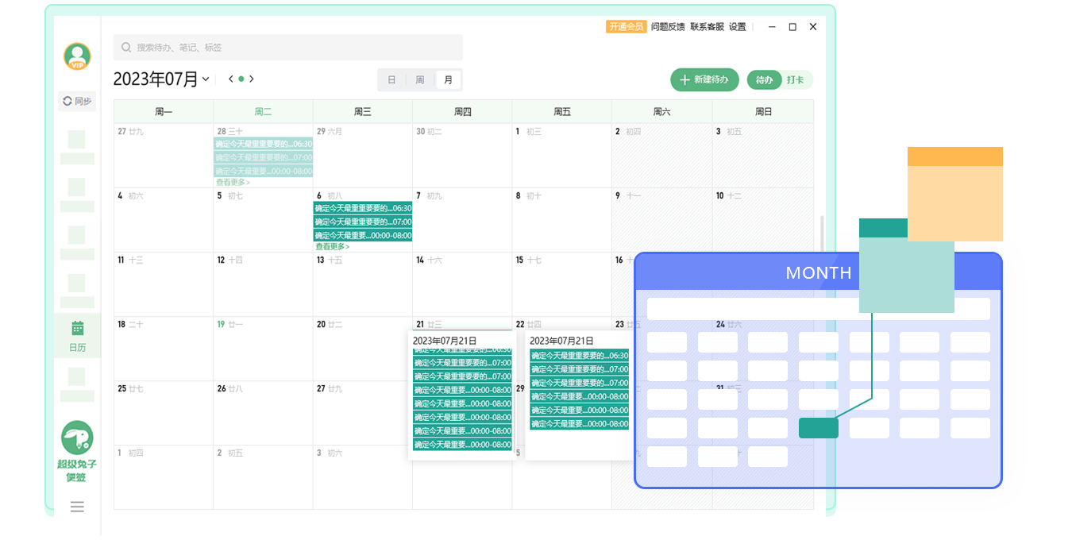Go to previous month with left arrow
Image resolution: width=1072 pixels, height=540 pixels.
230,79
